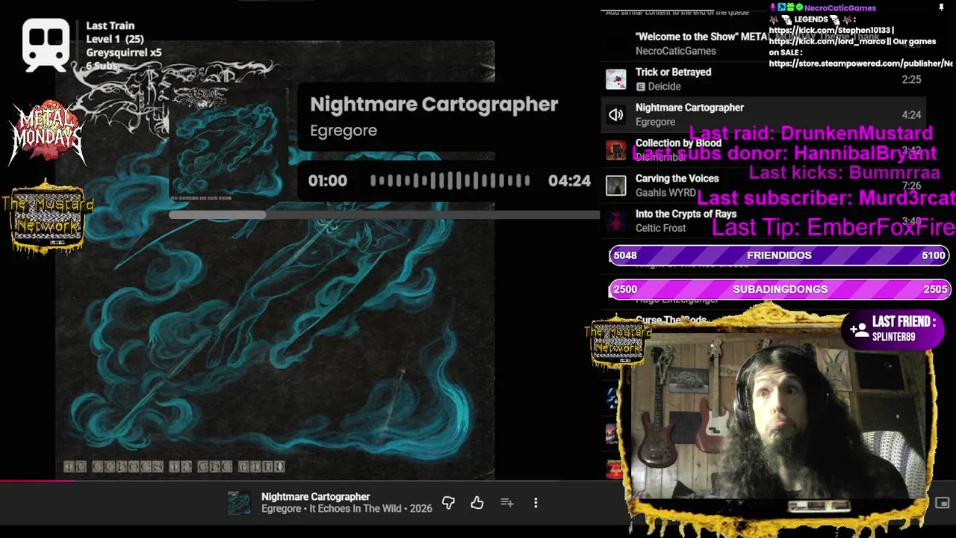Click Nightmare Cartographer title in player bar
This screenshot has width=956, height=538.
point(315,497)
